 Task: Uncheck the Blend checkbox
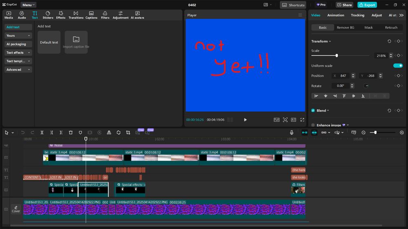(x=313, y=110)
